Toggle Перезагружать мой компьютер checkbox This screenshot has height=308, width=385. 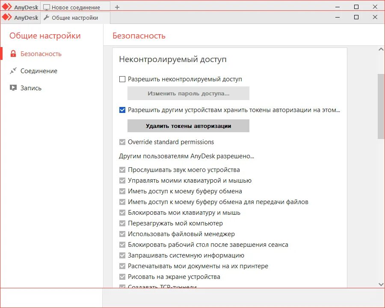(122, 223)
